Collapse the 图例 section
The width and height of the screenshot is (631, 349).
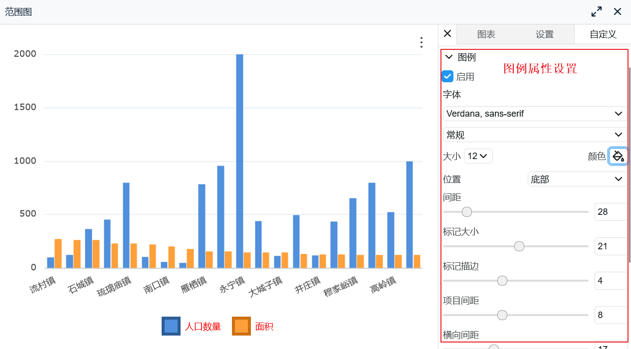448,57
